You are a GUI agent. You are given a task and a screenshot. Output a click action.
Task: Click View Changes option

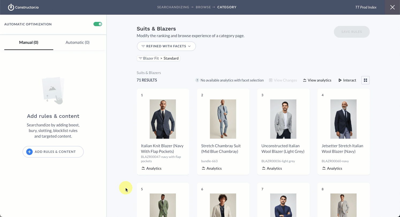point(283,80)
